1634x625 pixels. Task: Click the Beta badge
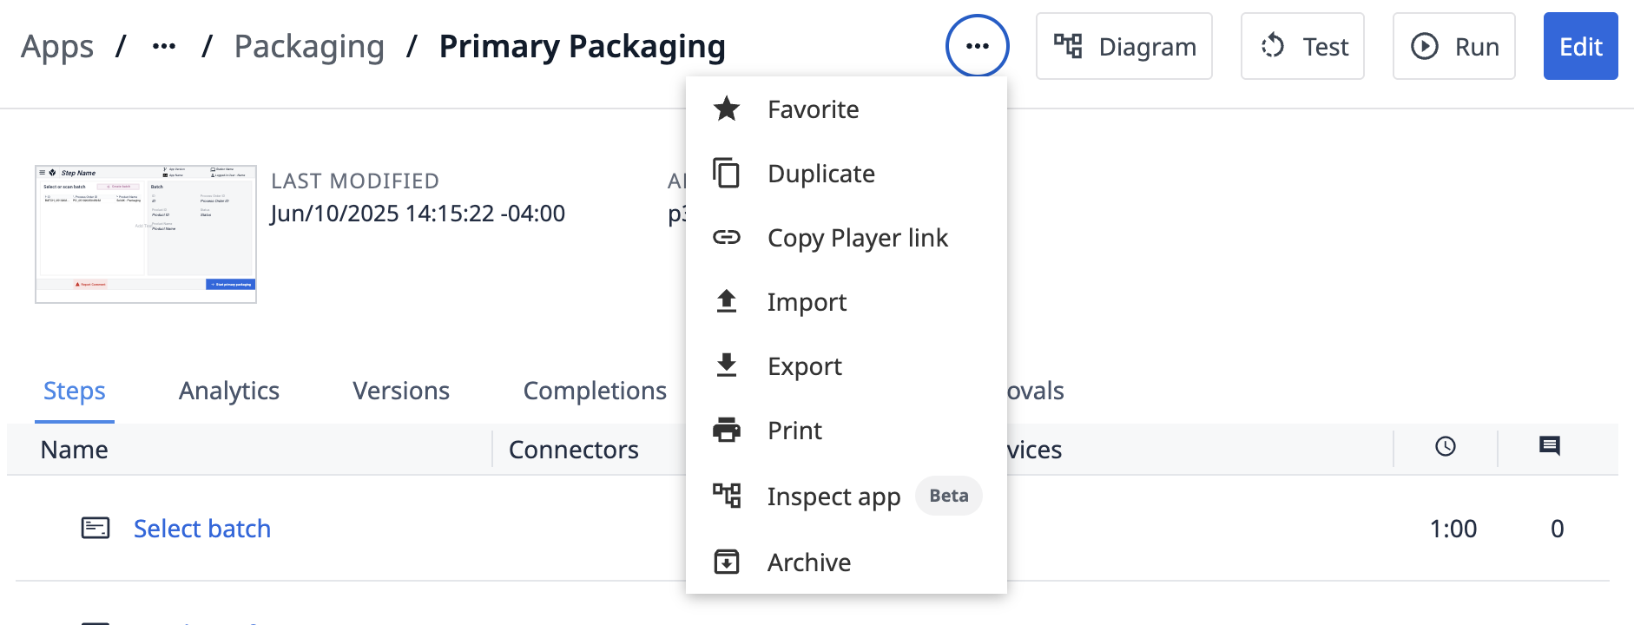click(x=949, y=496)
